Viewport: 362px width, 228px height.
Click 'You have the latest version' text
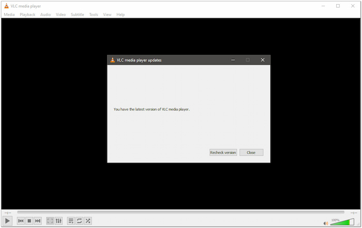point(152,110)
